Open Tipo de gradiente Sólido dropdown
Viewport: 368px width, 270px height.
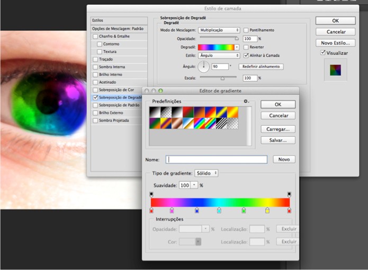coord(206,173)
